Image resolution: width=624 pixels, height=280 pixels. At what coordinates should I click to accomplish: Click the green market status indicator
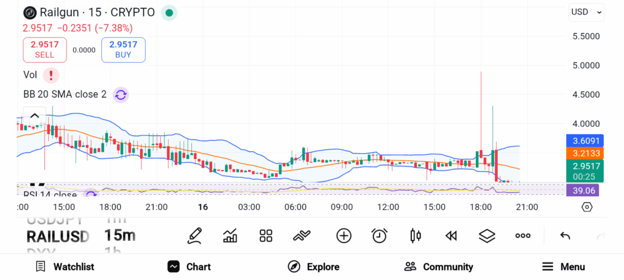(x=169, y=13)
